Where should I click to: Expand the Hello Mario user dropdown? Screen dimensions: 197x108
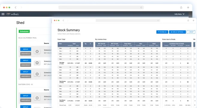point(179,14)
